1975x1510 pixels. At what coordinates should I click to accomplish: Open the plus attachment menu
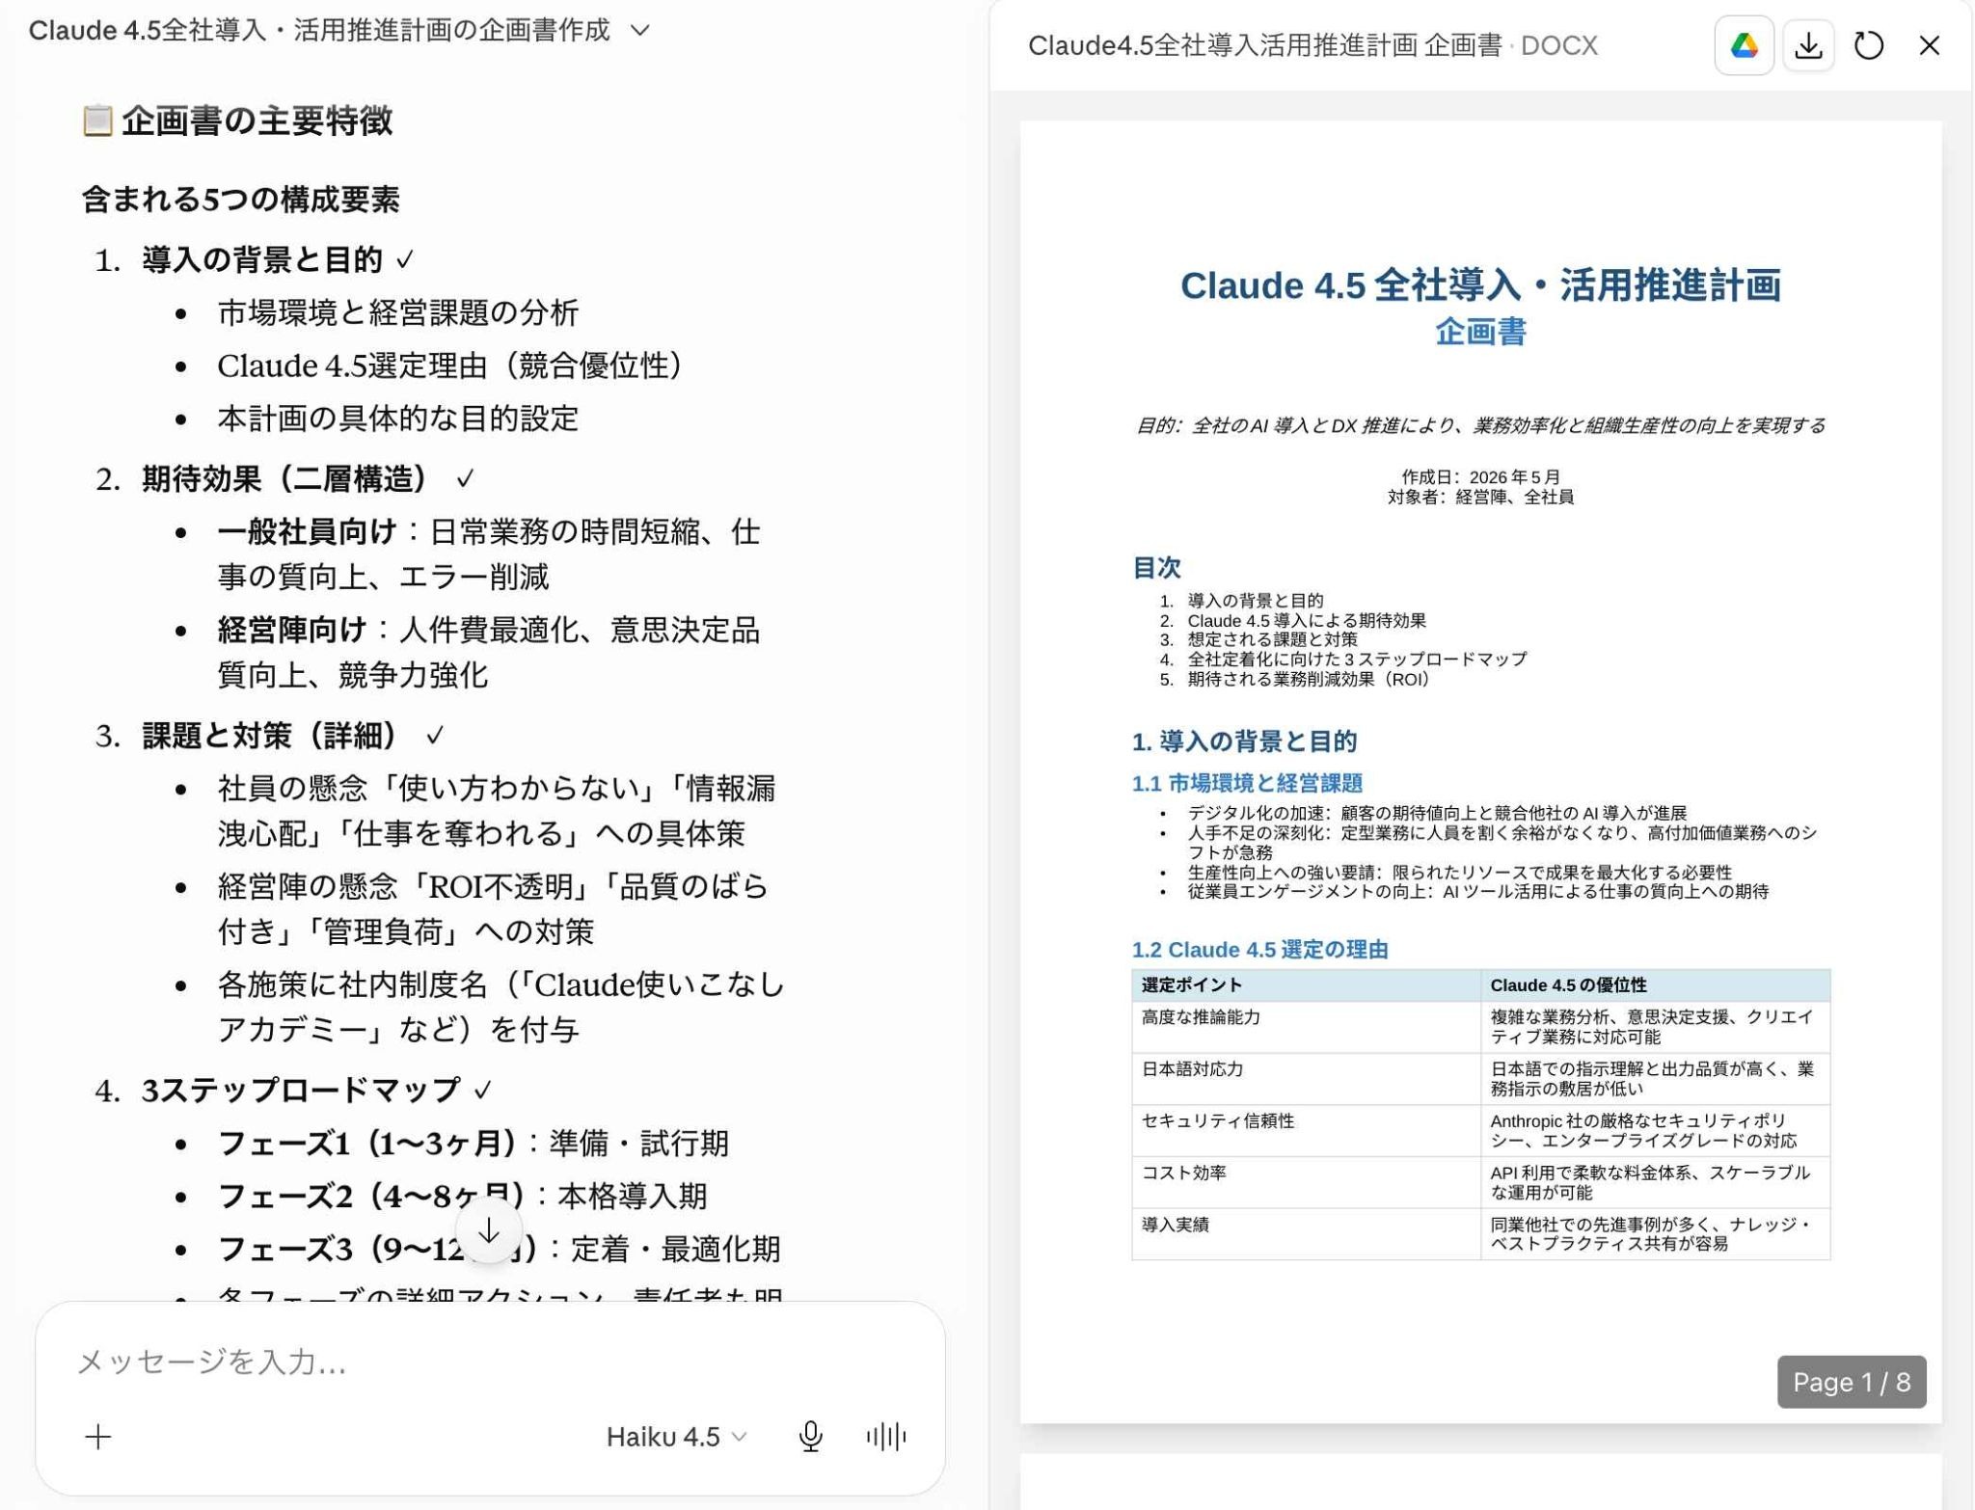[98, 1437]
